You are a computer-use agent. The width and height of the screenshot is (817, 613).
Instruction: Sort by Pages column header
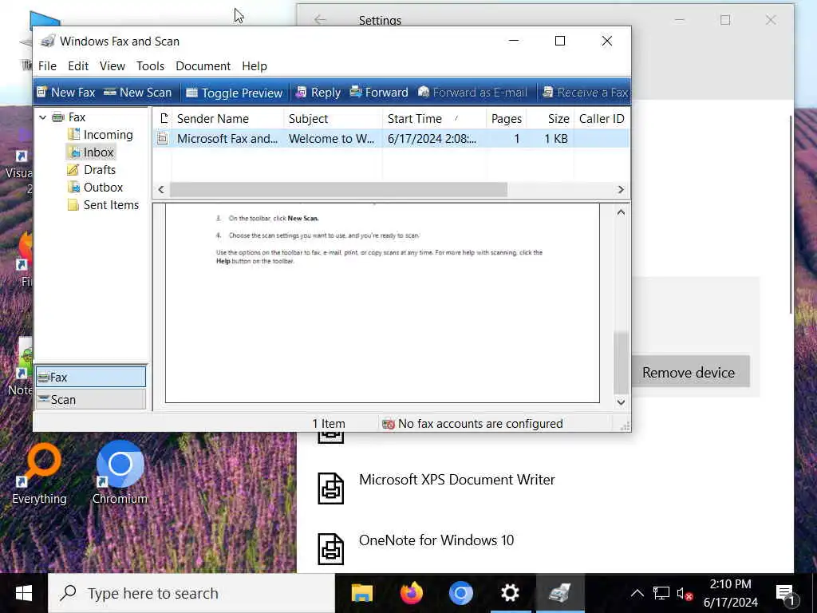click(507, 119)
